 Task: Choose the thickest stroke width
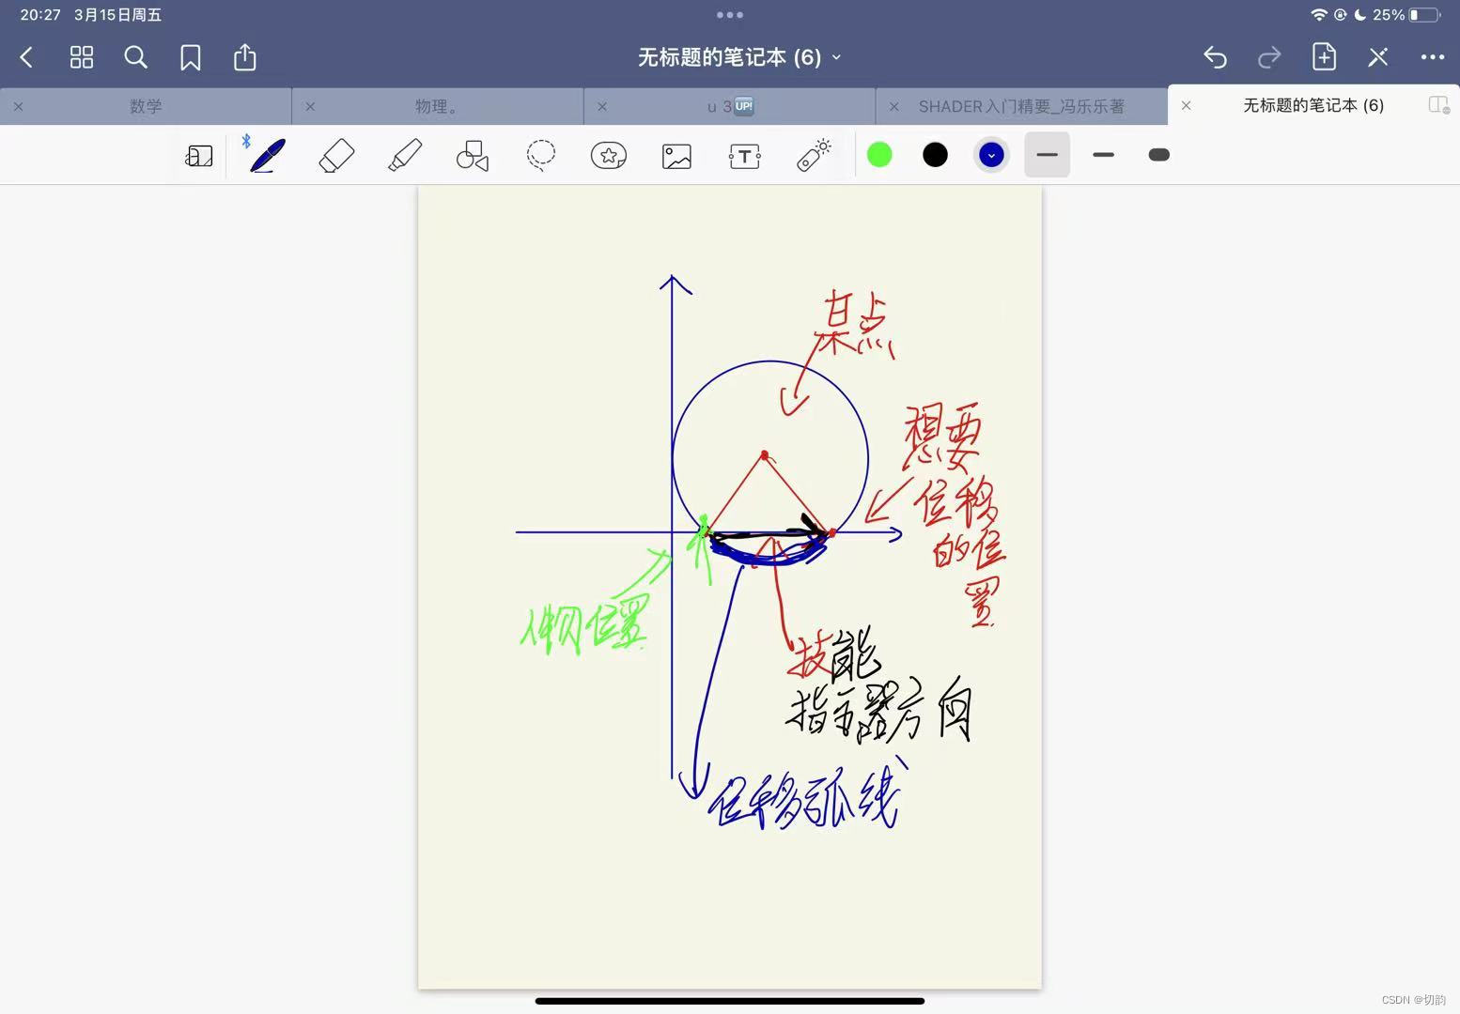click(1159, 155)
